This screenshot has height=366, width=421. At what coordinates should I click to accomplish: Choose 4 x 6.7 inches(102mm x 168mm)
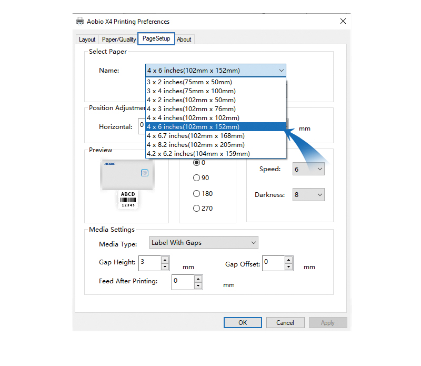pos(216,136)
